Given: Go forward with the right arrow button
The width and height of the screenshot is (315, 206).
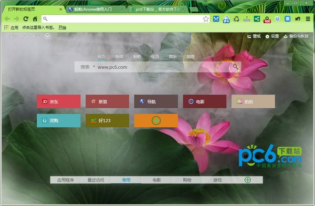Looking at the screenshot, I should 16,19.
